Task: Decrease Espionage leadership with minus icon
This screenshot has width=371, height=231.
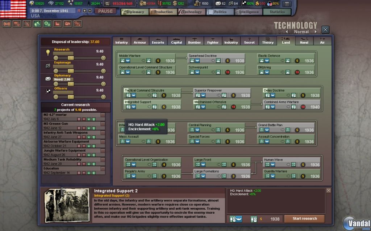Action: (56, 71)
